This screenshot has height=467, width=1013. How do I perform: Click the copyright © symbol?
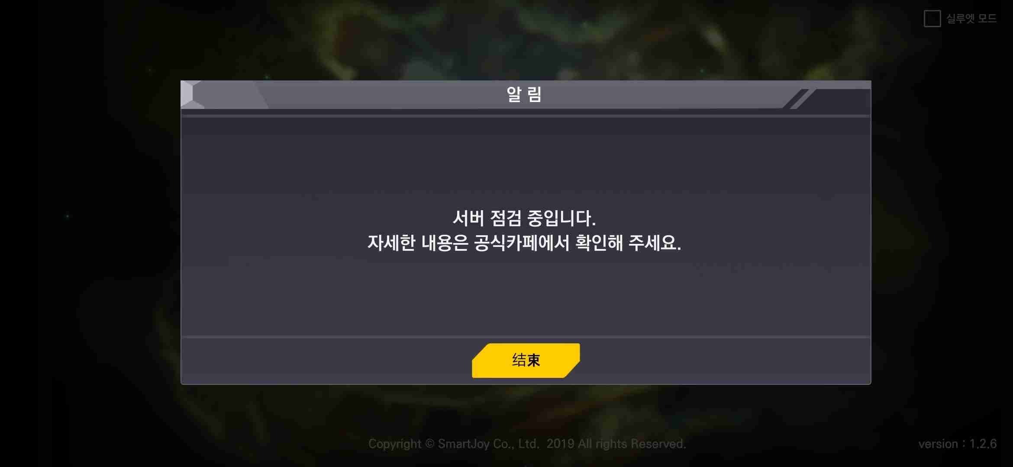coord(429,444)
